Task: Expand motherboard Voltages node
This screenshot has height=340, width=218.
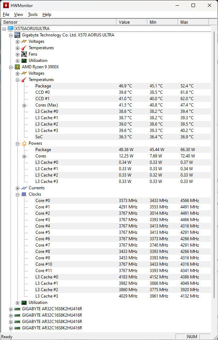Action: click(18, 42)
